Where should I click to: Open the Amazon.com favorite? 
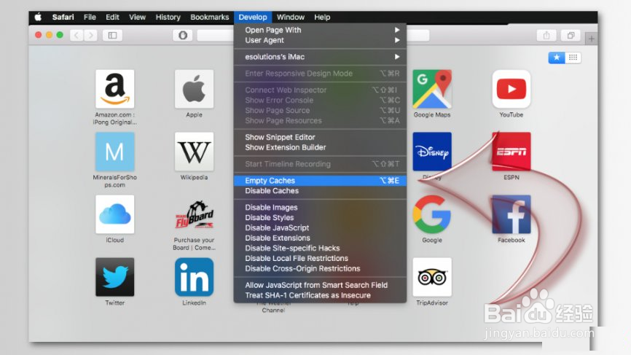tap(114, 89)
